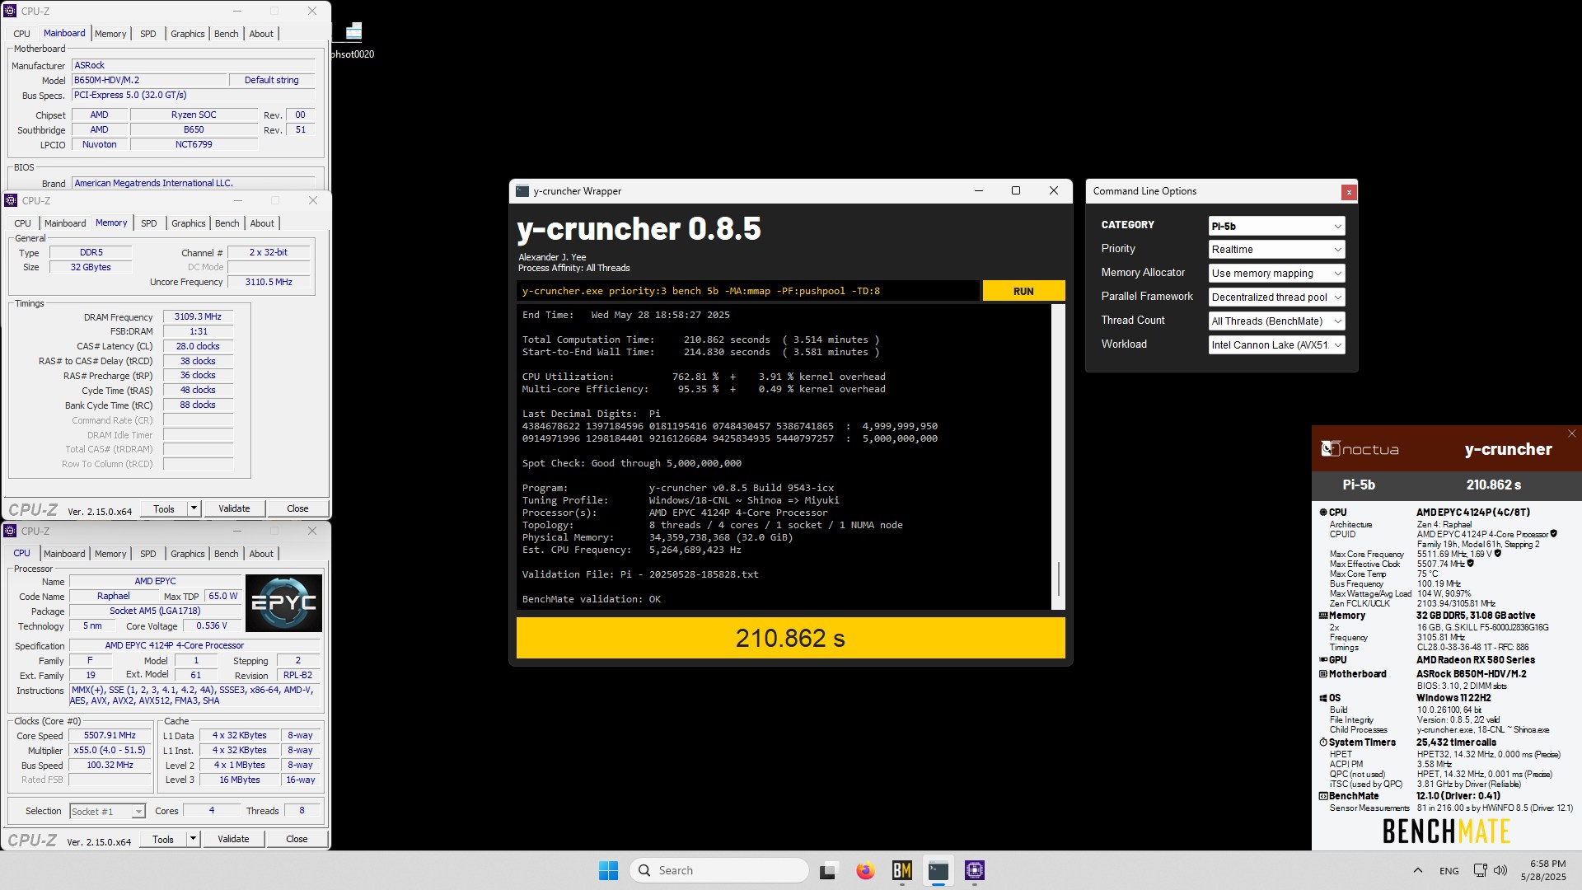Click Validate in CPU-Z CPU window
The image size is (1582, 890).
click(x=233, y=839)
